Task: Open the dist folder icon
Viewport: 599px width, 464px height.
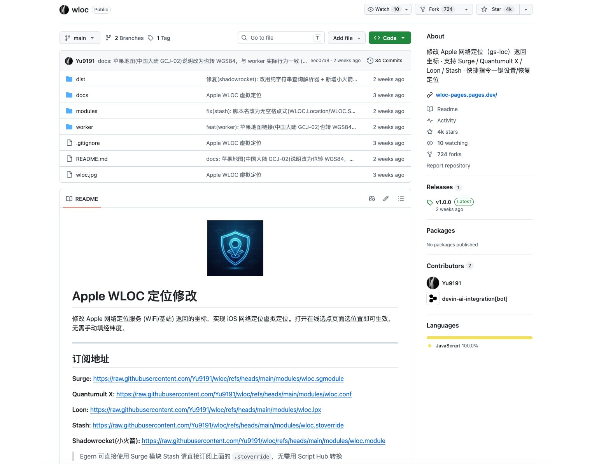Action: click(69, 79)
